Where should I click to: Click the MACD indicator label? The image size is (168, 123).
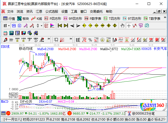[x=5, y=101]
